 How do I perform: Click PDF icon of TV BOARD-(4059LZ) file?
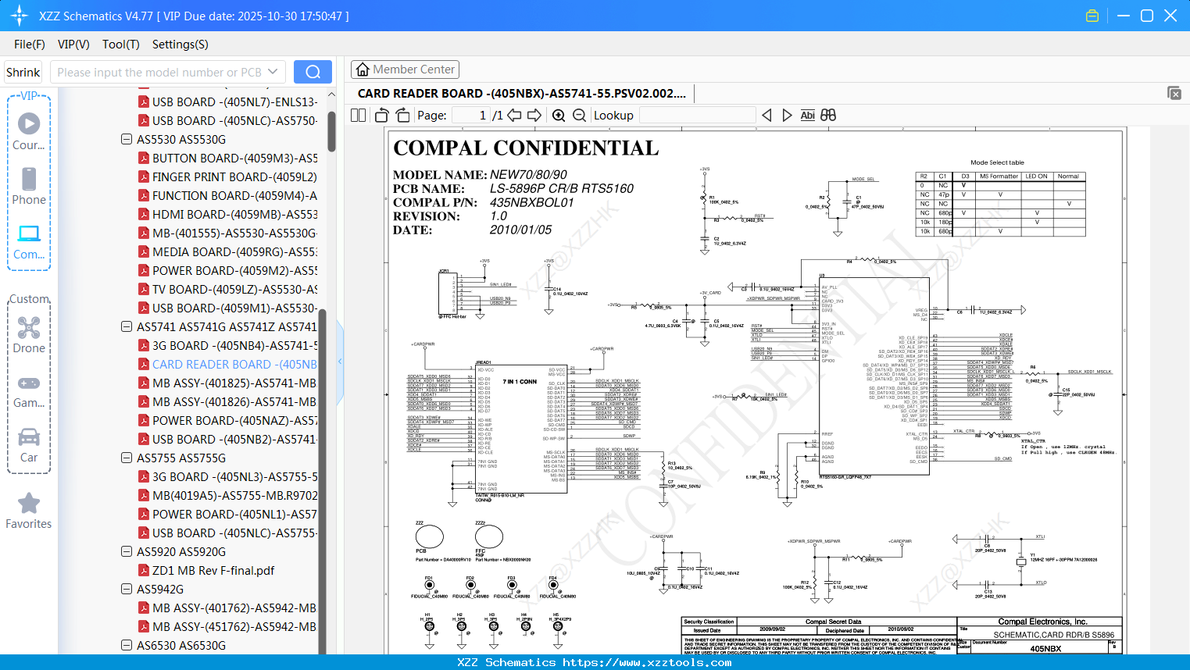pos(144,289)
